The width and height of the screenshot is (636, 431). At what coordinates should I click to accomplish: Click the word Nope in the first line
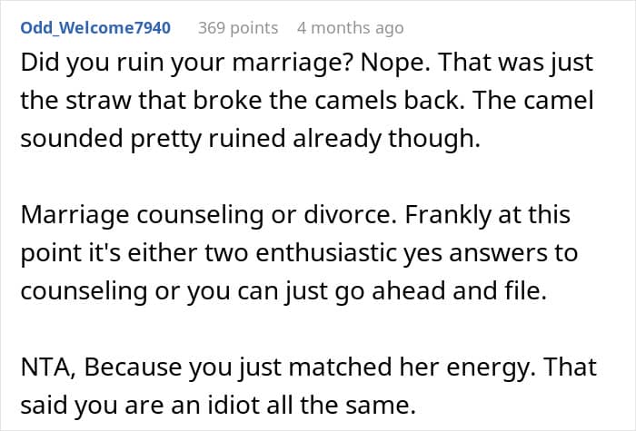coord(394,64)
